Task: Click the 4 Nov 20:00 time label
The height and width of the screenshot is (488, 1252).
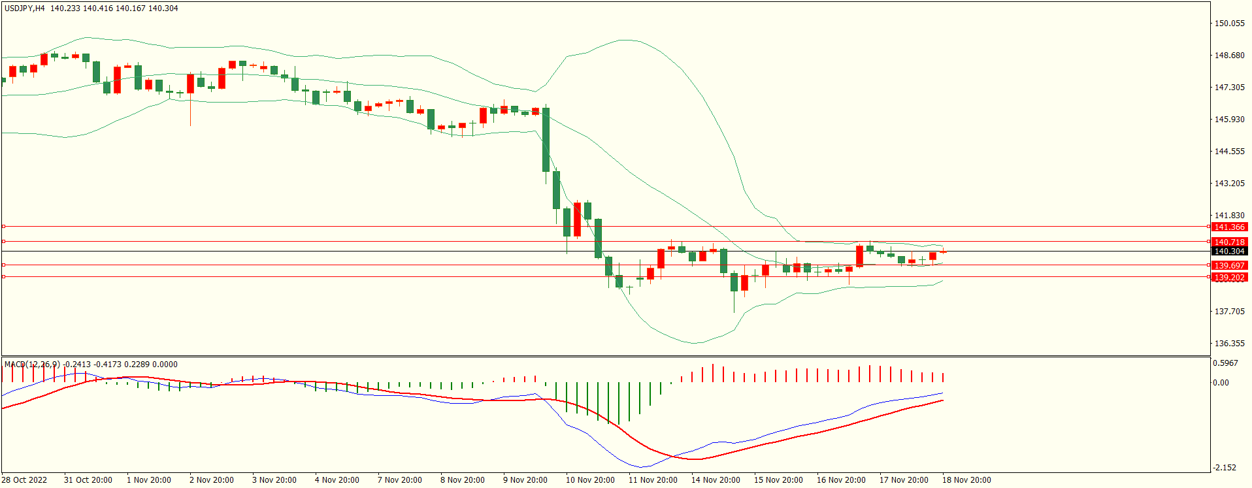Action: pos(337,480)
